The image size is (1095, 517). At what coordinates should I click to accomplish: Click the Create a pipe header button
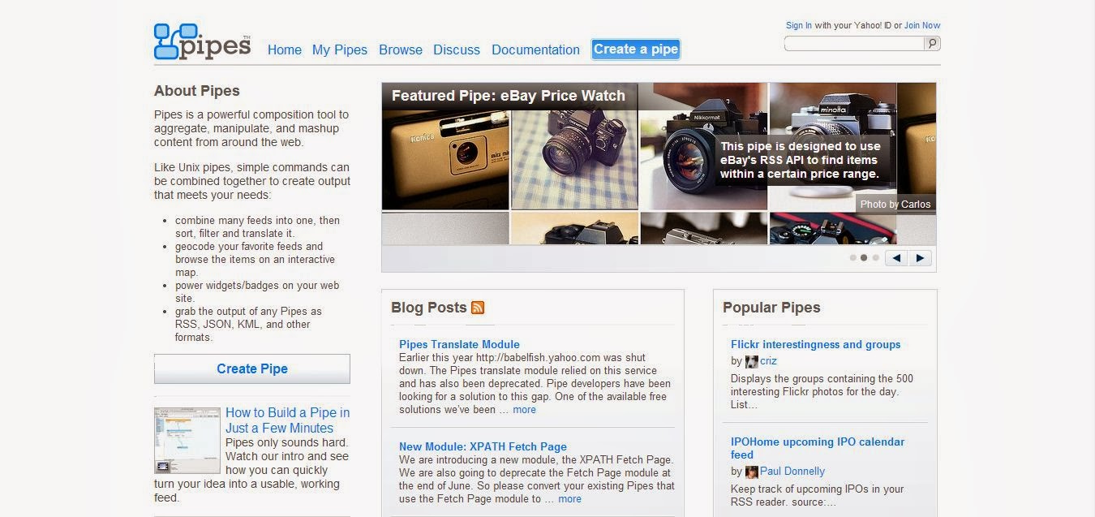coord(636,50)
